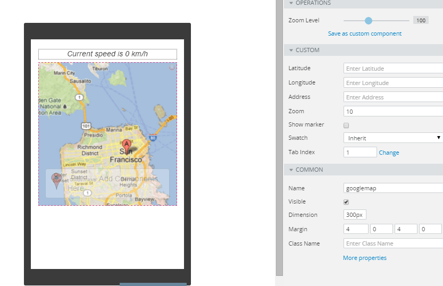
Task: Click the properties panel vertical scrollbar
Action: [x=279, y=138]
